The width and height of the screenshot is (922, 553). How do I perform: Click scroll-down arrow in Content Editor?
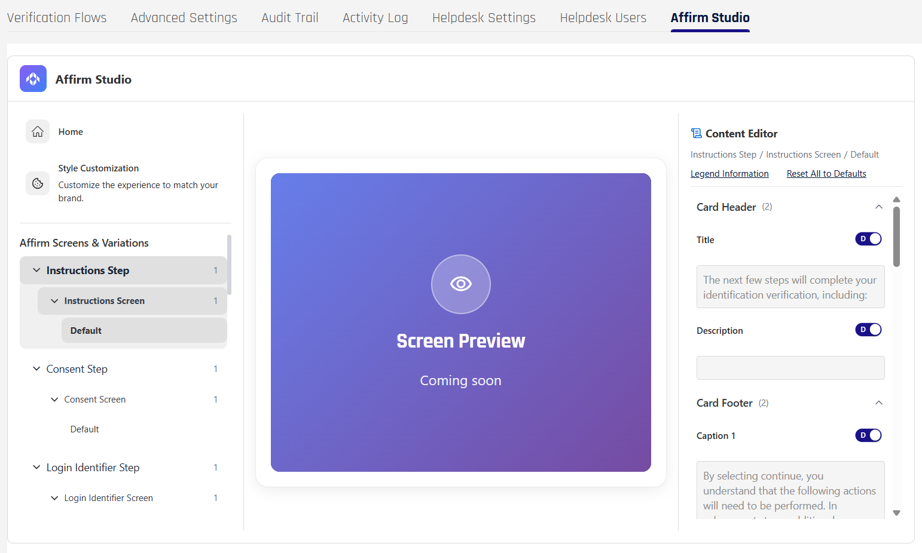click(896, 512)
